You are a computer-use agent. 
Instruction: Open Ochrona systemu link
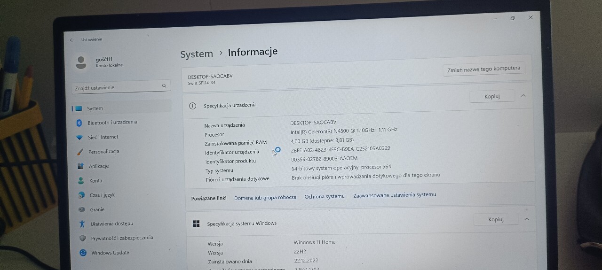[325, 196]
